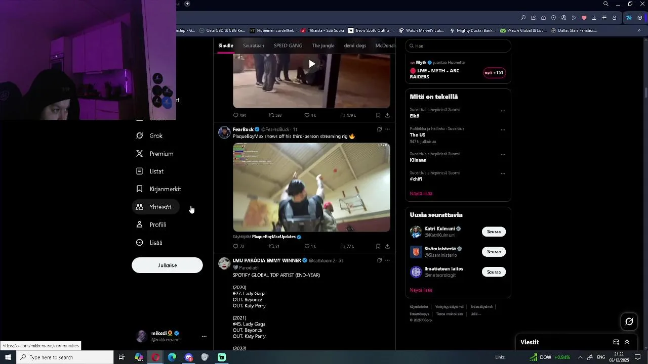The height and width of the screenshot is (364, 648).
Task: Follow Katri Kulmuni with Seuraa
Action: coord(494,232)
